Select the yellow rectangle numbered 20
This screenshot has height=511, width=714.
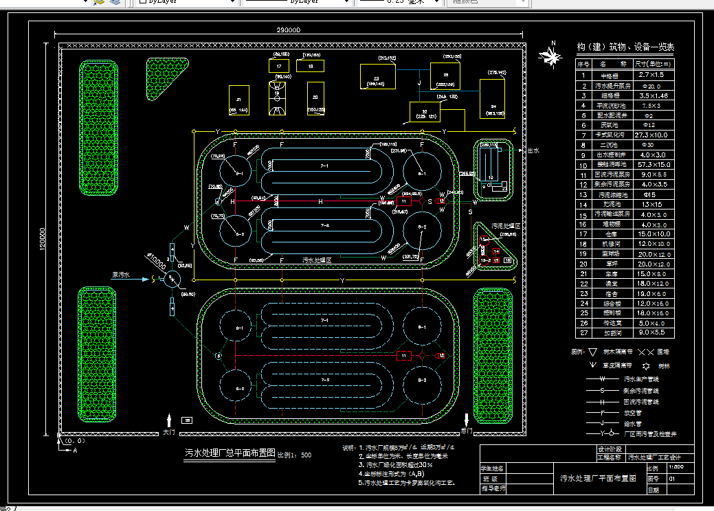coord(315,98)
